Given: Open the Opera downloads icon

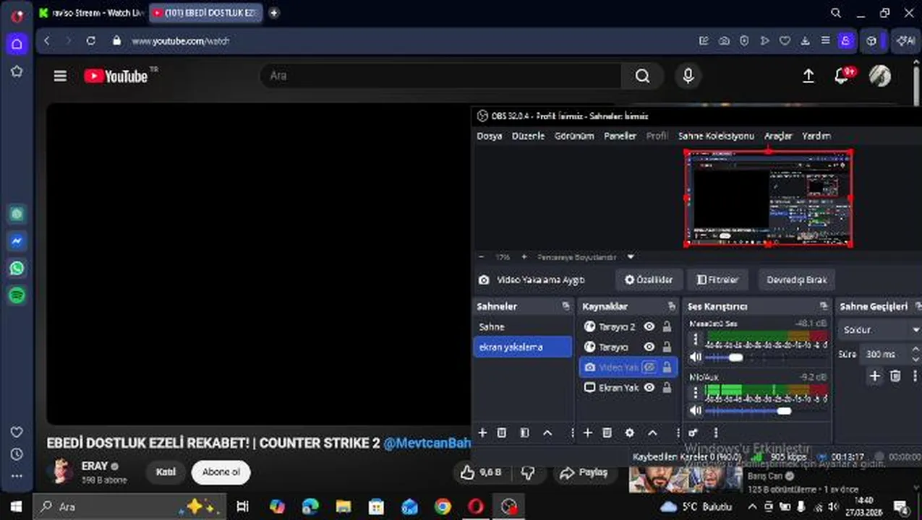Looking at the screenshot, I should tap(805, 41).
